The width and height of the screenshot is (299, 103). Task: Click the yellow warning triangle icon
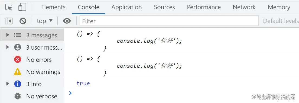18,72
